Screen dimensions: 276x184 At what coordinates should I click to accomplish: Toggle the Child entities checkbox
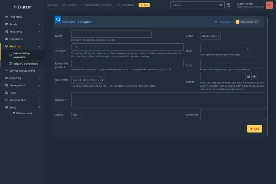[x=237, y=22]
